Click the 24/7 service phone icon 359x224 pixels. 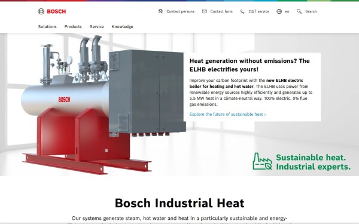click(x=242, y=11)
